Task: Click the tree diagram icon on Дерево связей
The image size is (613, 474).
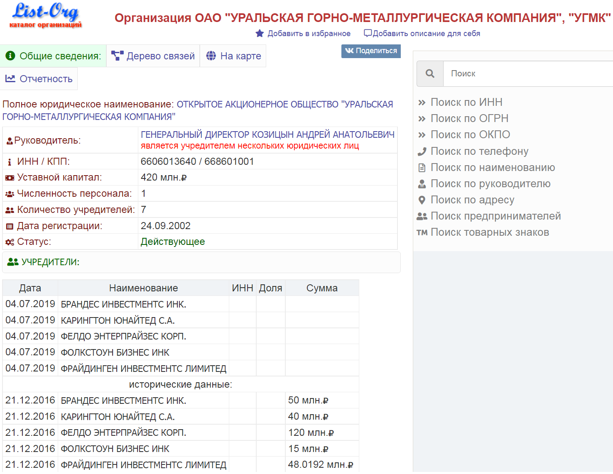Action: click(118, 56)
